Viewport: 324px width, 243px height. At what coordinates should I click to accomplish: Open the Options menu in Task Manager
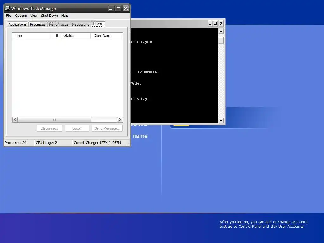[21, 16]
